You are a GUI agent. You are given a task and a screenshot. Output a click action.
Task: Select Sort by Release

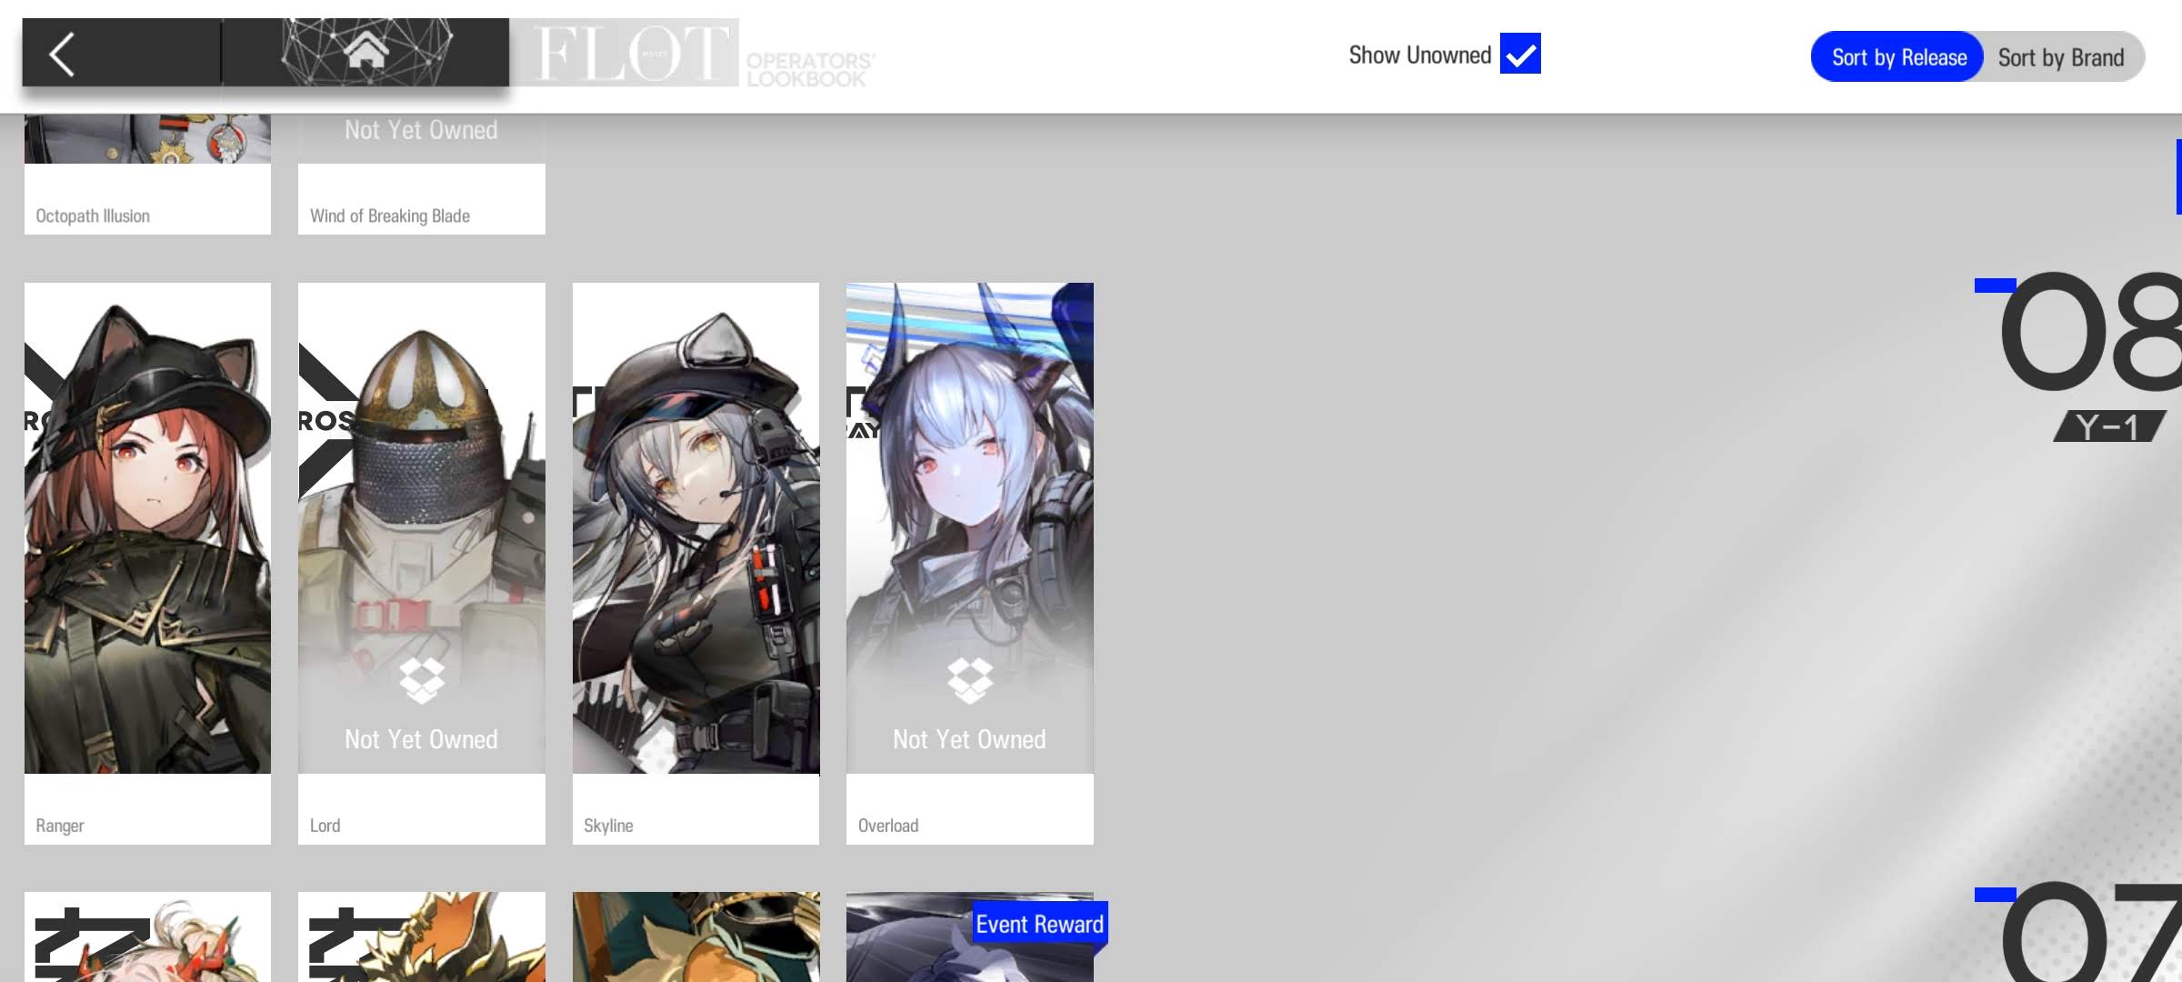point(1898,57)
